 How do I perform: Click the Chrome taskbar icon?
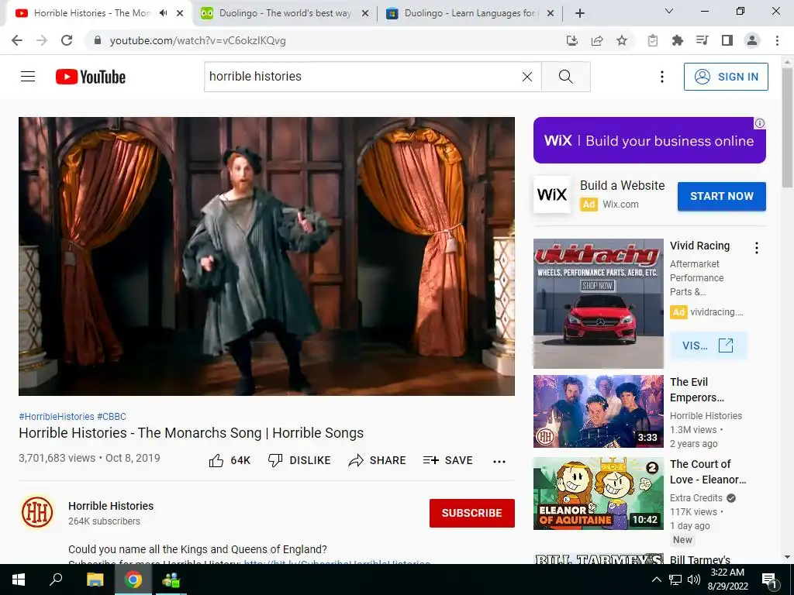[x=133, y=580]
